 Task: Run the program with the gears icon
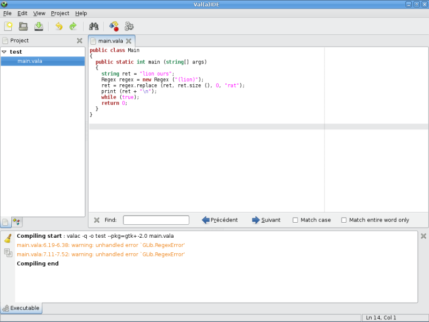pyautogui.click(x=129, y=26)
